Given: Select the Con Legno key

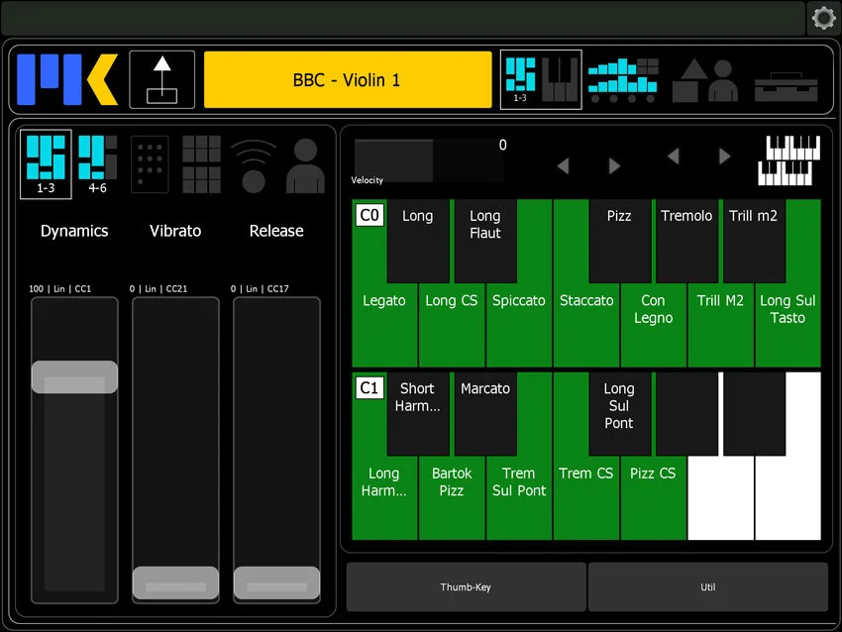Looking at the screenshot, I should 654,325.
